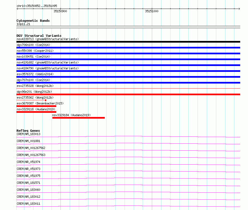Click the Cytogenetic Bands track title

click(33, 21)
